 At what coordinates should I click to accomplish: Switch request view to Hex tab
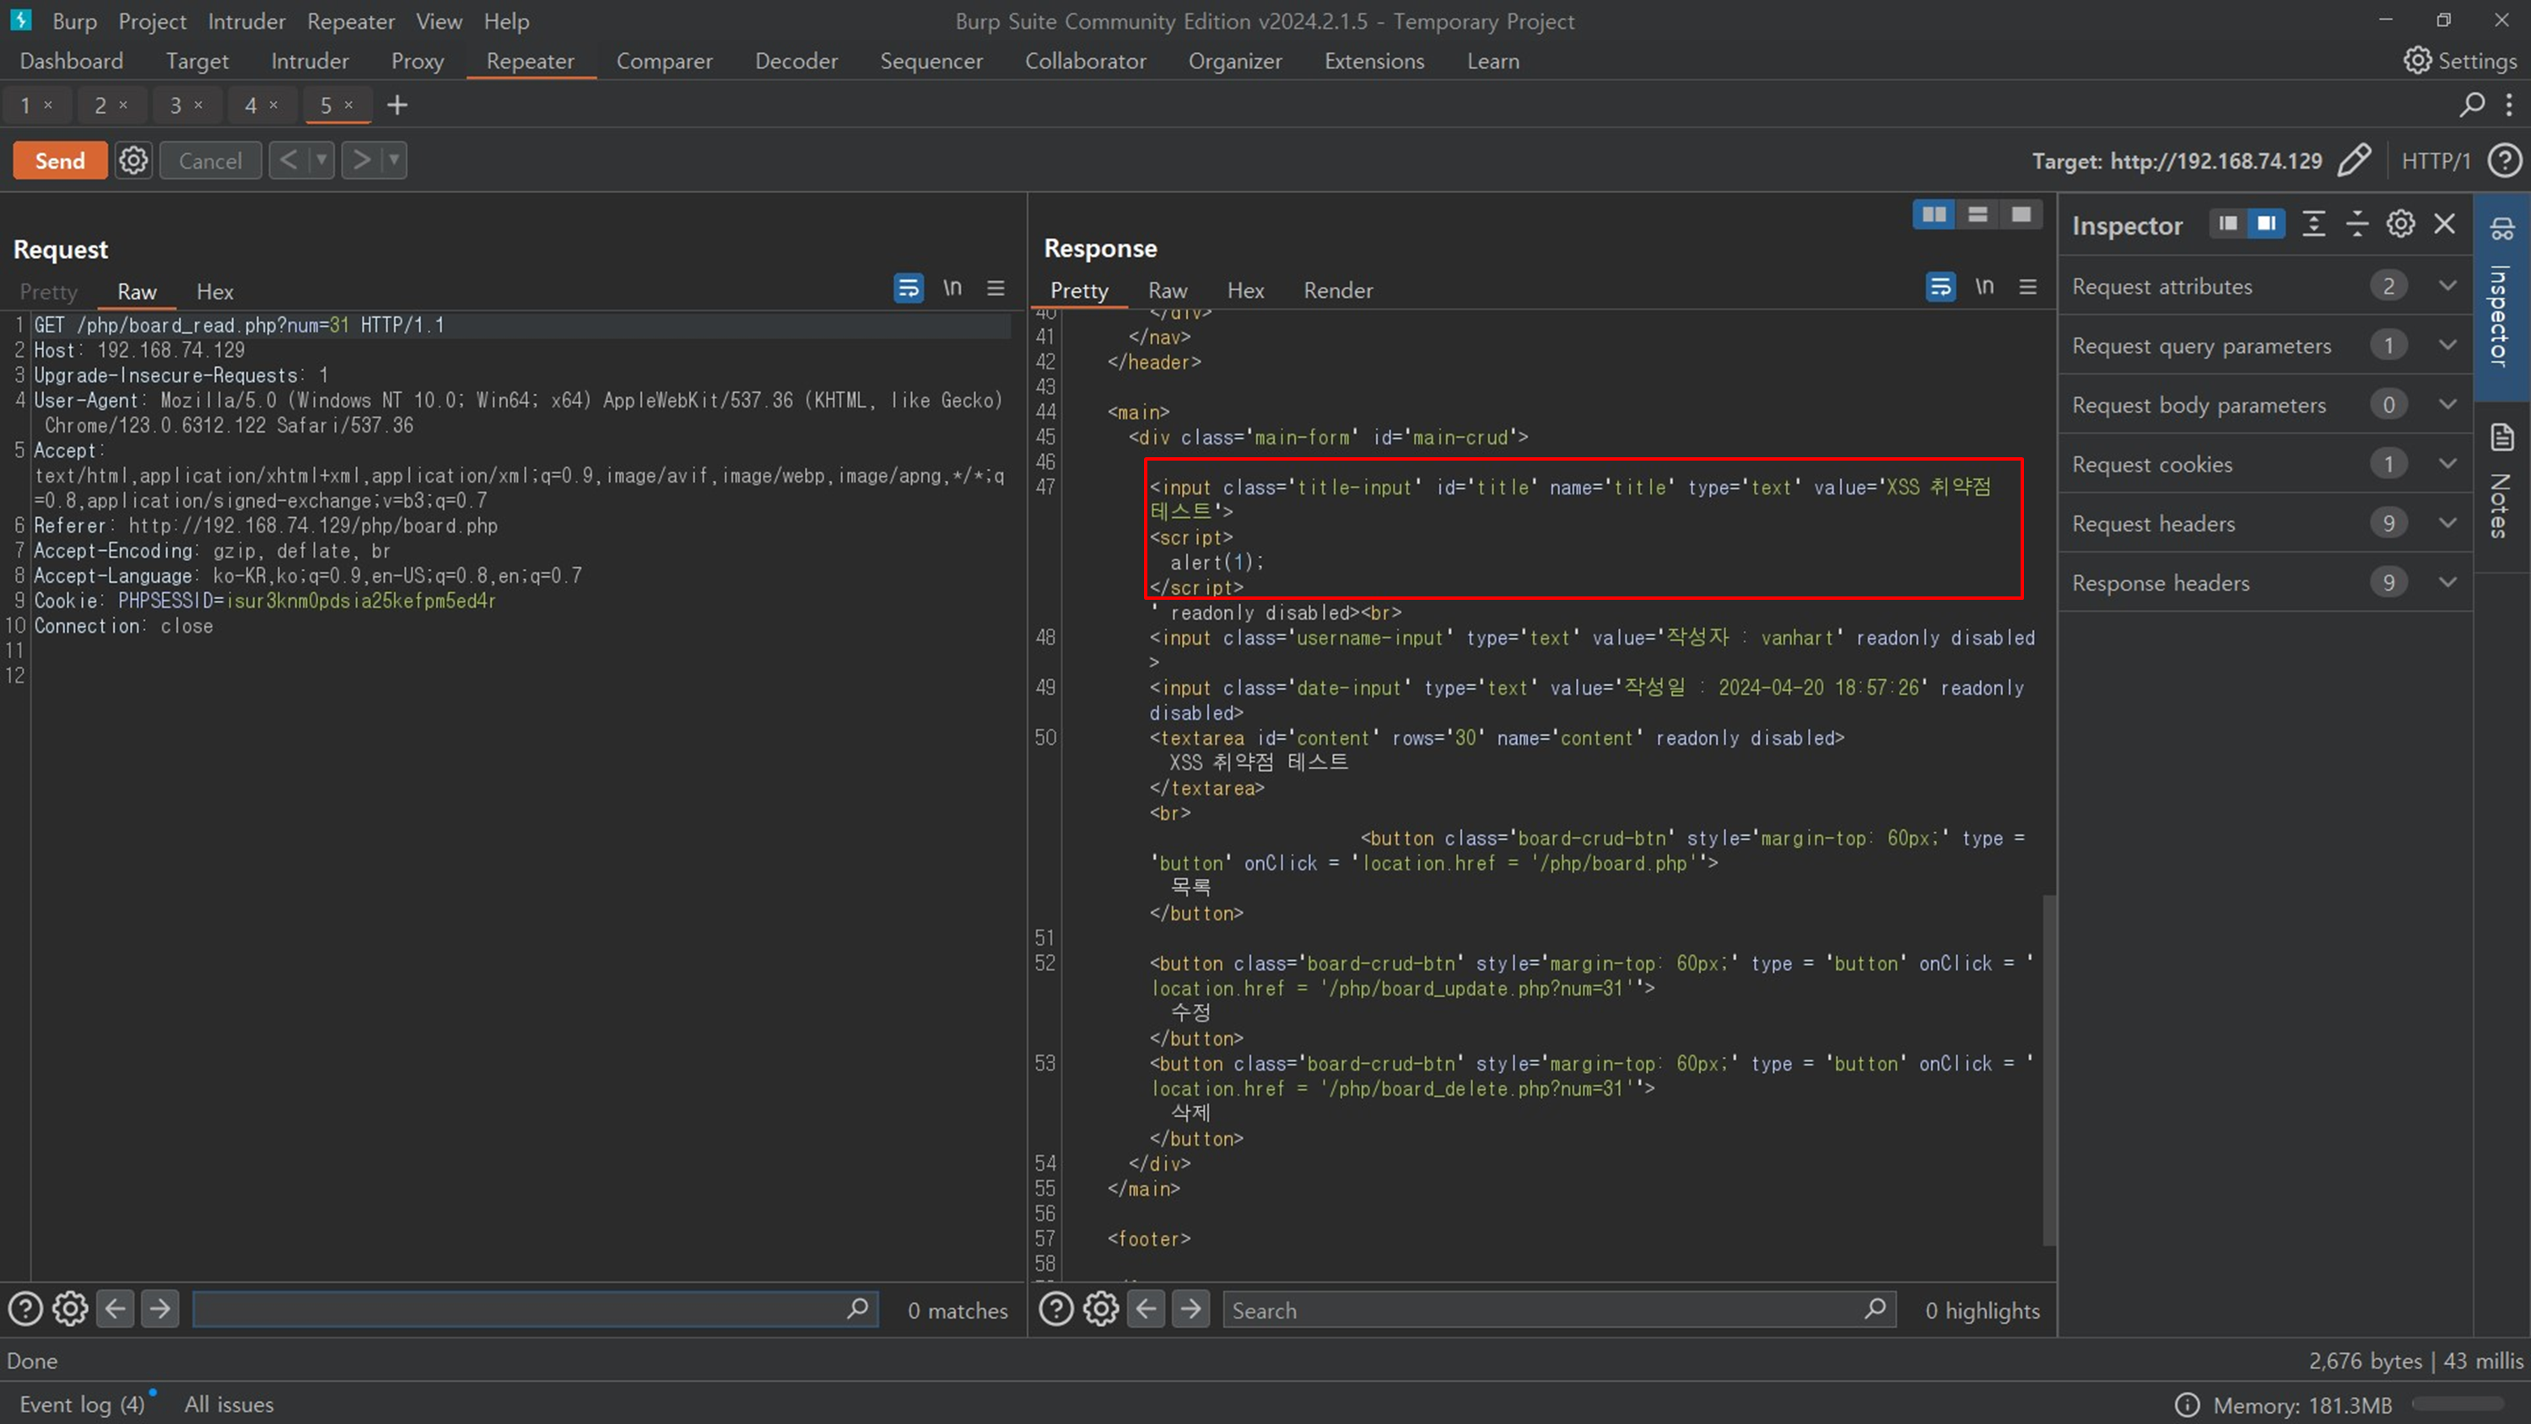coord(214,292)
